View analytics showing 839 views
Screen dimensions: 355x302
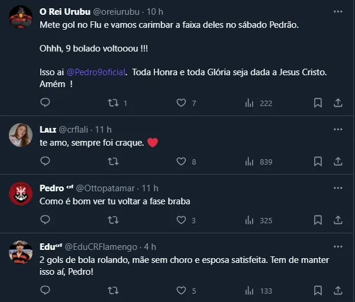258,162
